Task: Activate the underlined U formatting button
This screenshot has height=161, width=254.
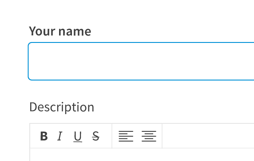Action: 78,137
